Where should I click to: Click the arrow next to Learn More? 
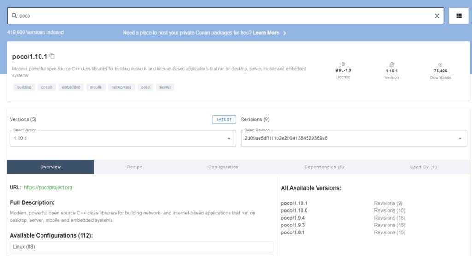click(x=285, y=33)
